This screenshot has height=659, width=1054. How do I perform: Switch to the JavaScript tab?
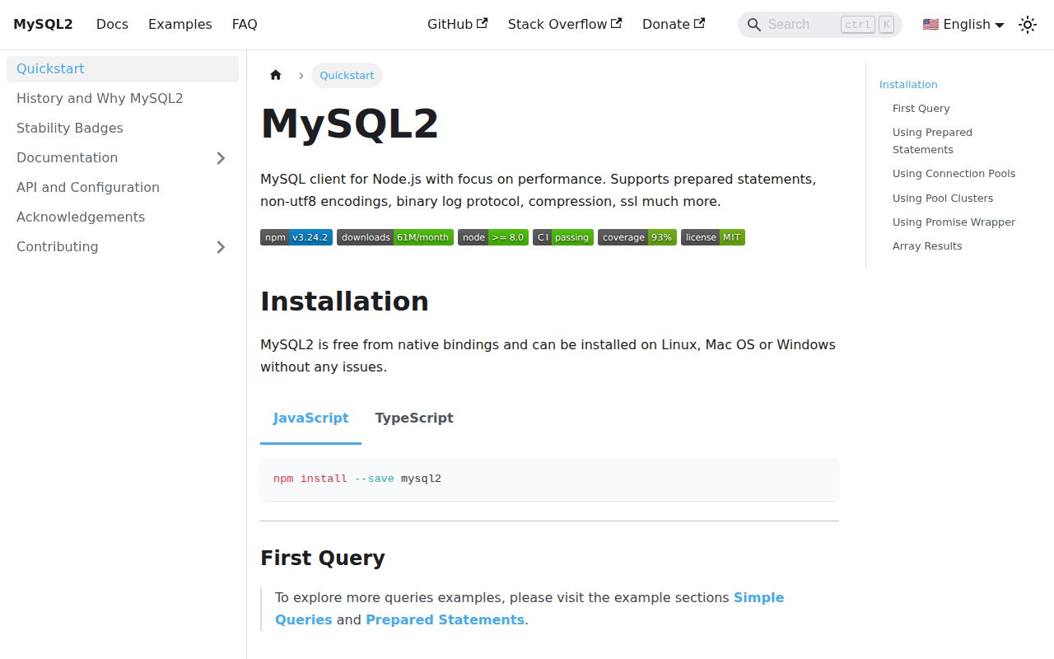pyautogui.click(x=310, y=418)
